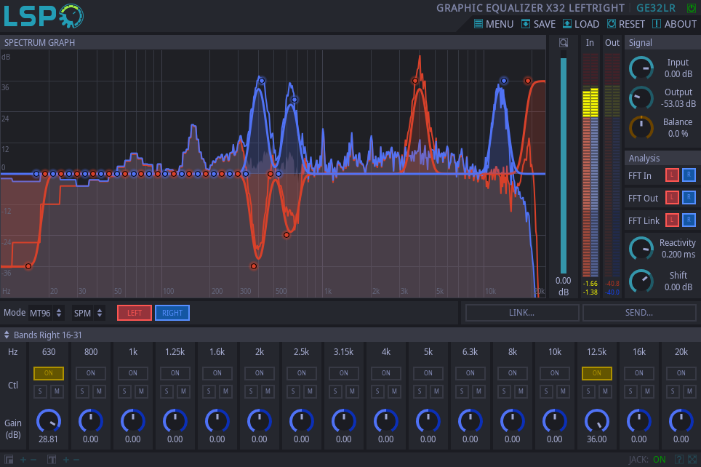Click the Output gain knob
This screenshot has width=701, height=467.
pos(641,98)
